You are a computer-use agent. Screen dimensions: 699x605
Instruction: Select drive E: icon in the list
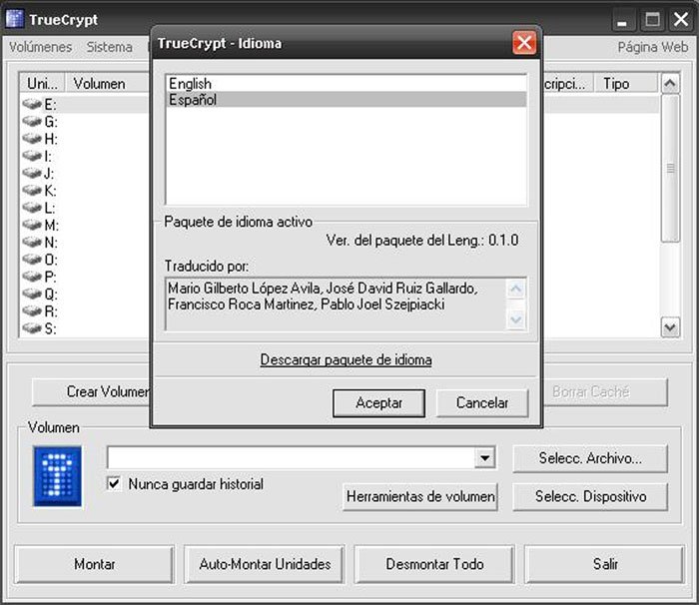coord(32,104)
